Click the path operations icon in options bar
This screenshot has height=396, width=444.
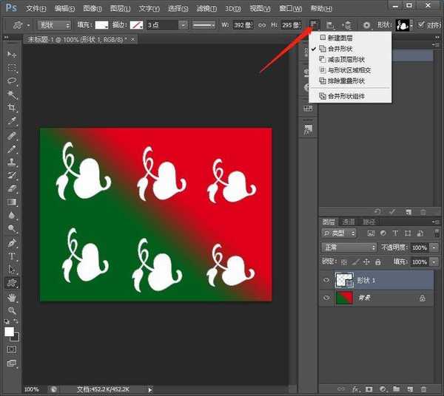[314, 24]
